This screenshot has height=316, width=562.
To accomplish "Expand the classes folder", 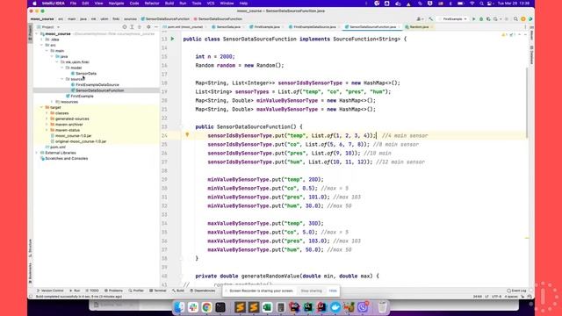I will [47, 113].
